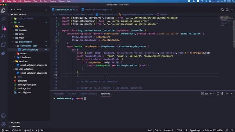This screenshot has width=235, height=132.
Task: Open the Source Control view
Action: click(x=4, y=28)
